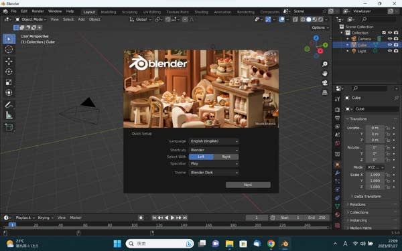This screenshot has height=251, width=402.
Task: Click the play animation button
Action: 173,218
